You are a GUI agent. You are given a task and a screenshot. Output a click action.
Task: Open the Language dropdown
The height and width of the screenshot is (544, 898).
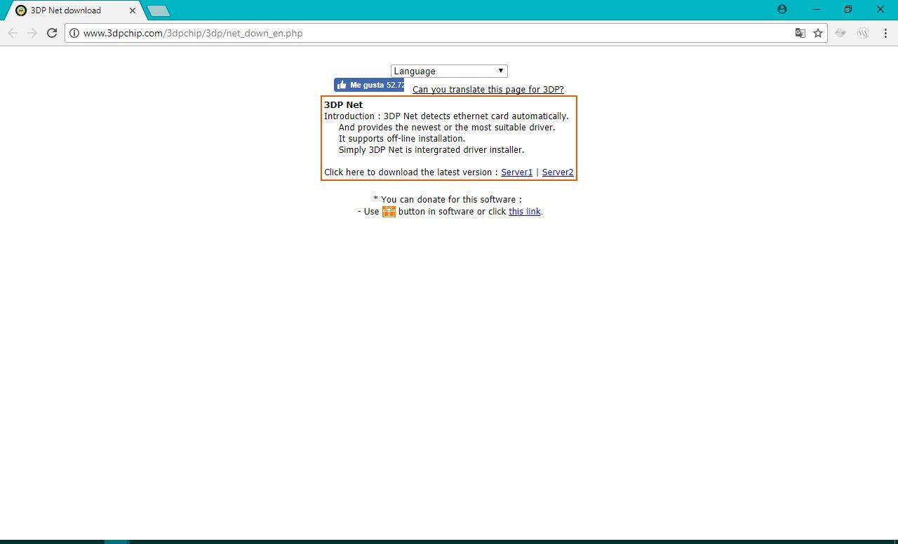tap(449, 71)
